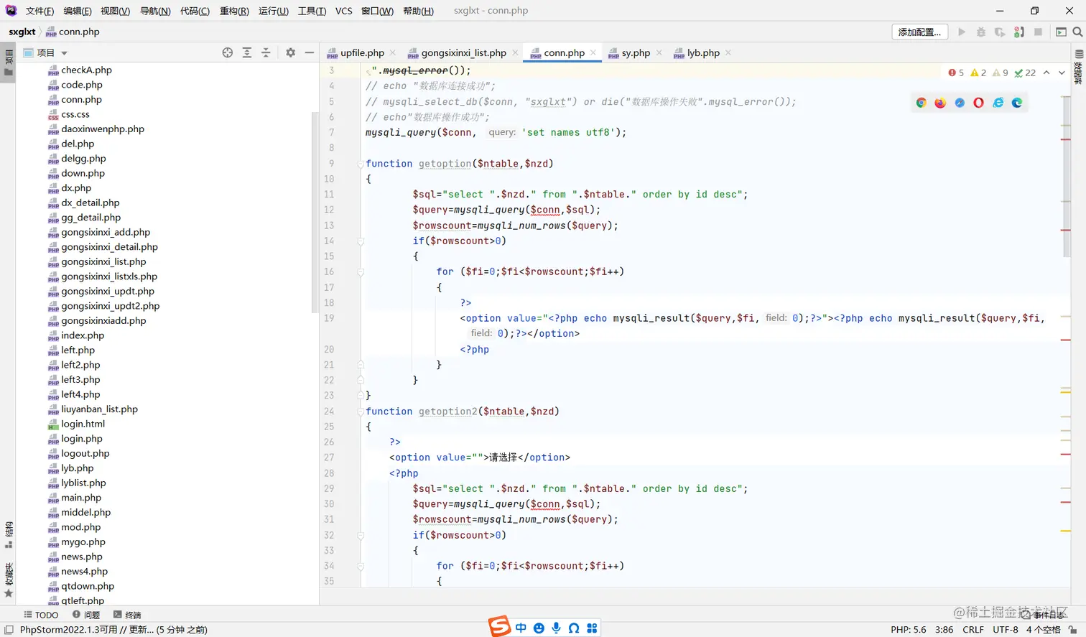Click the Debug bug icon
Image resolution: width=1086 pixels, height=637 pixels.
click(x=981, y=32)
